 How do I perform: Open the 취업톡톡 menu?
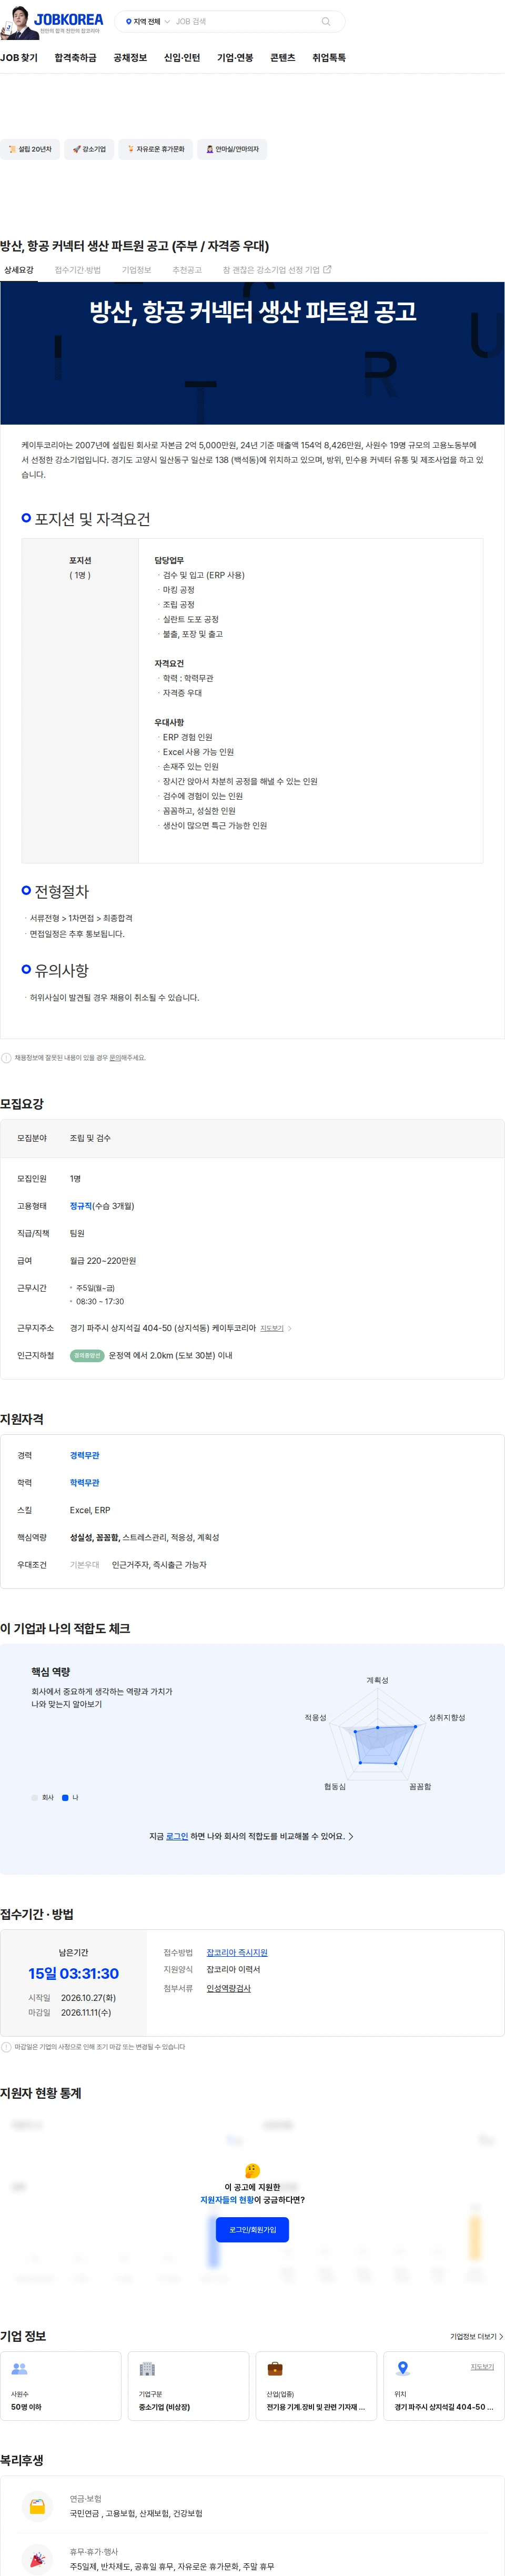click(329, 58)
